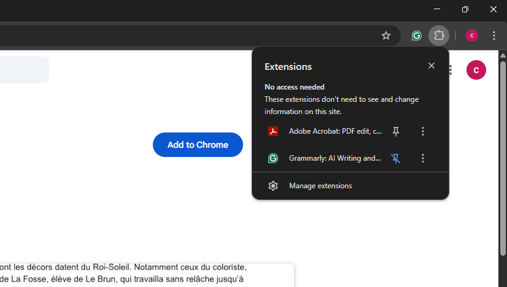Image resolution: width=507 pixels, height=287 pixels.
Task: Open more options for Adobe Acrobat
Action: point(422,131)
